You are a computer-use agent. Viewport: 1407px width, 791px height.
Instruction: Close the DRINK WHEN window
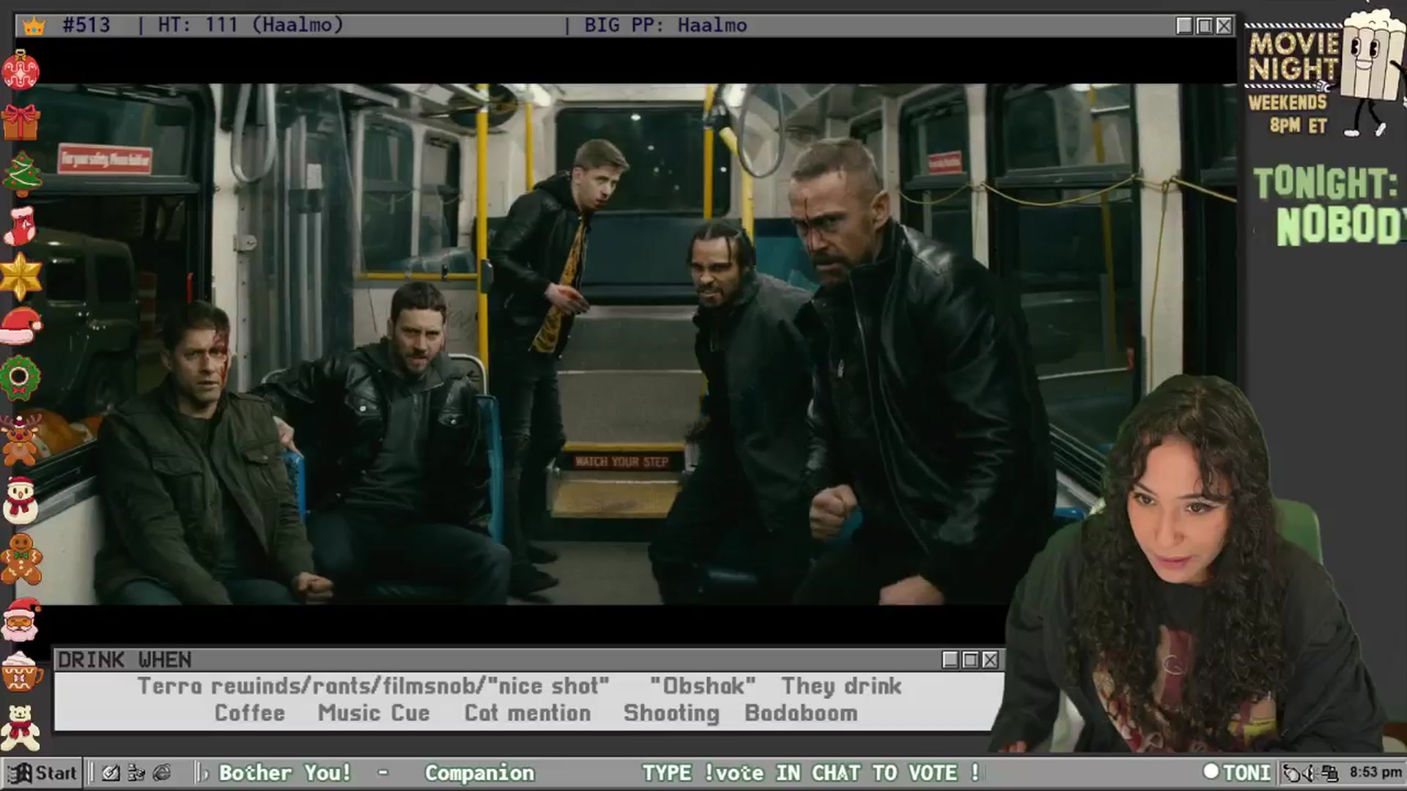[x=990, y=660]
